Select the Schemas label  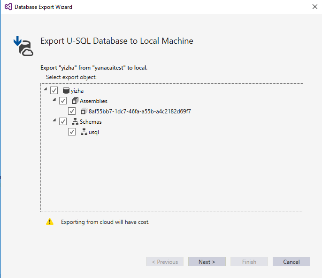point(91,122)
